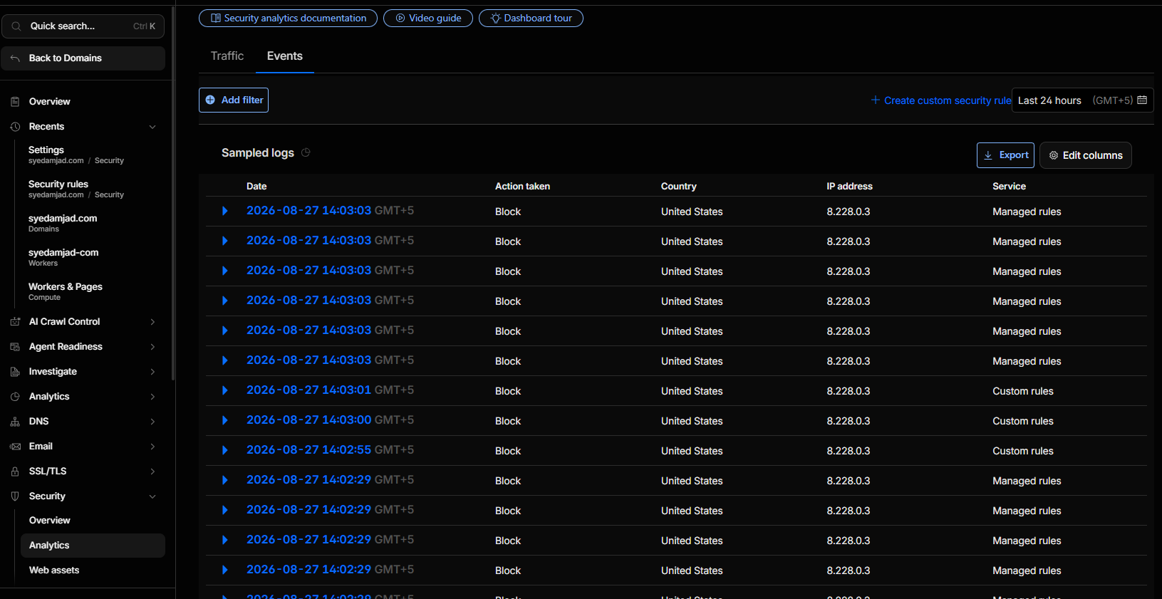Click the Overview document icon in sidebar
The width and height of the screenshot is (1162, 599).
(x=15, y=102)
